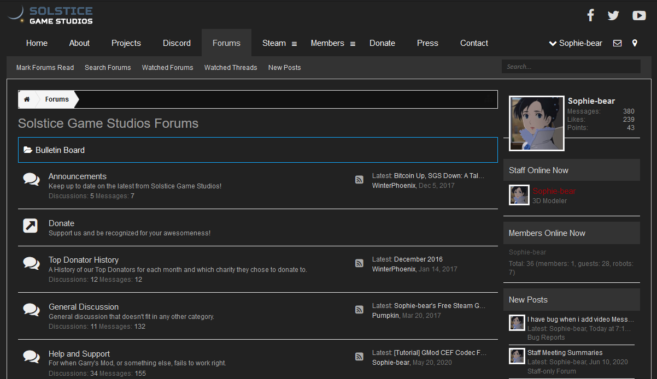657x379 pixels.
Task: Open Sophie-bear under Members Online Now
Action: coord(527,252)
